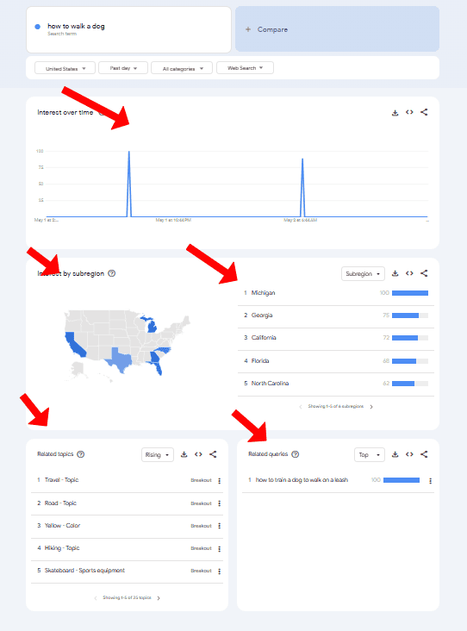467x631 pixels.
Task: Embed the Related queries widget
Action: [x=409, y=454]
